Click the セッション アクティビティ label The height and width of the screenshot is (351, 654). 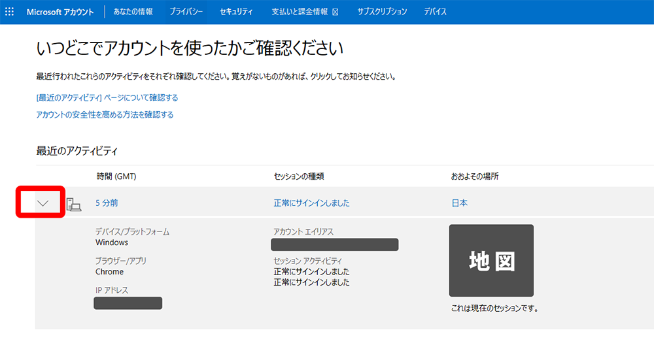point(307,261)
